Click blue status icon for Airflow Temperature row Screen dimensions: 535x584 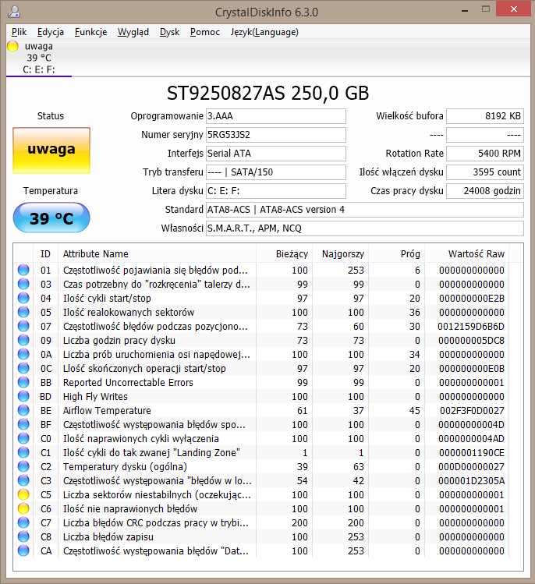tap(24, 411)
